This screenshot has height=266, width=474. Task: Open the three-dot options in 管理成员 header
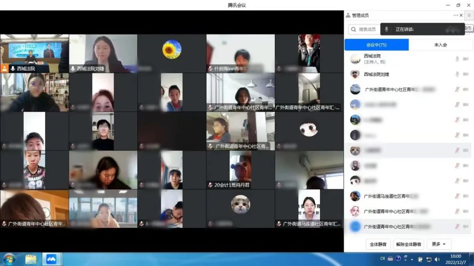pos(456,15)
